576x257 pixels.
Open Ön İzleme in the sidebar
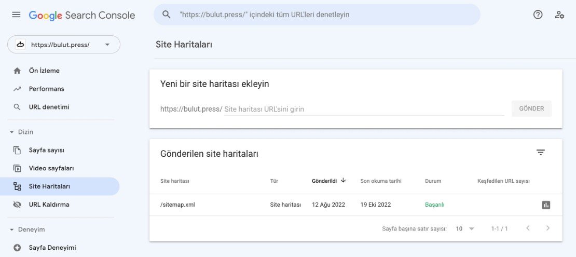[44, 71]
